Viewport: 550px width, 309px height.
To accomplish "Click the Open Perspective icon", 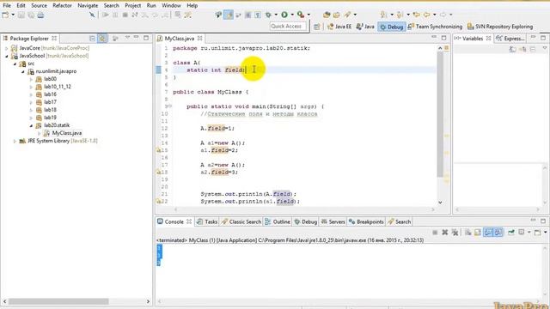I will click(x=317, y=27).
